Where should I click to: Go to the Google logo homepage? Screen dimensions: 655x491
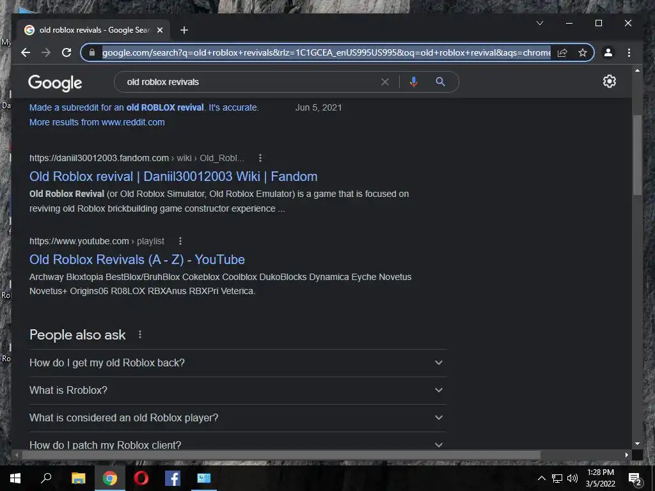(x=55, y=82)
